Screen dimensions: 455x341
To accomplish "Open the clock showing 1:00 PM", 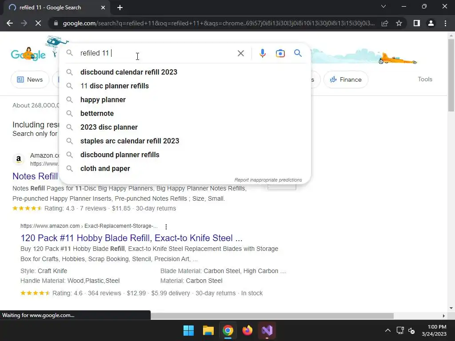I will (434, 330).
